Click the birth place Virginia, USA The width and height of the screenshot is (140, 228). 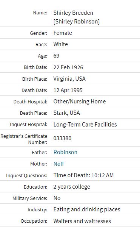pos(69,79)
